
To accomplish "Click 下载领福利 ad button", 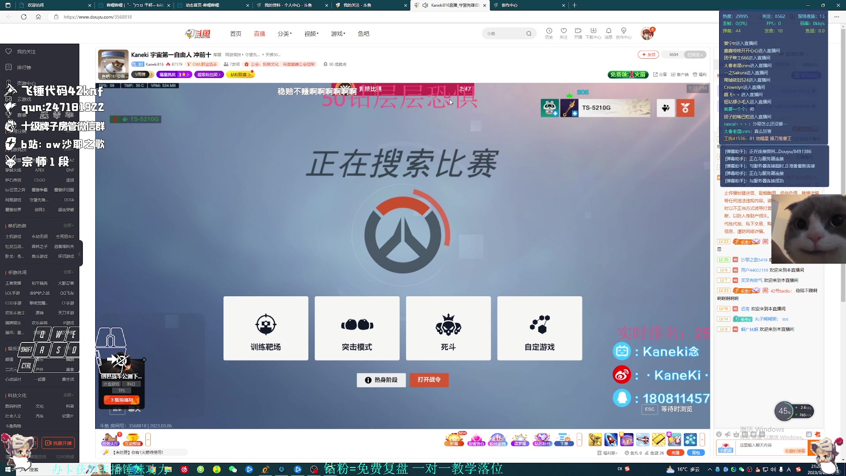I will 122,400.
